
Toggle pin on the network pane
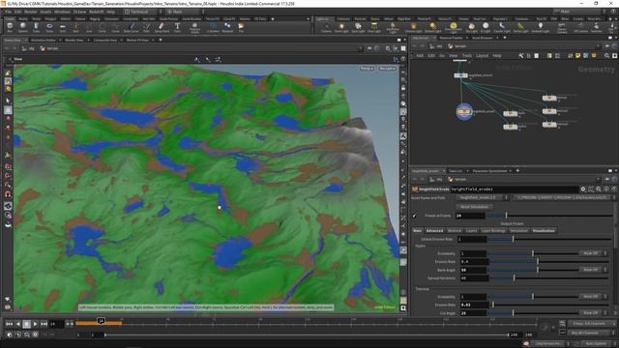pyautogui.click(x=607, y=46)
